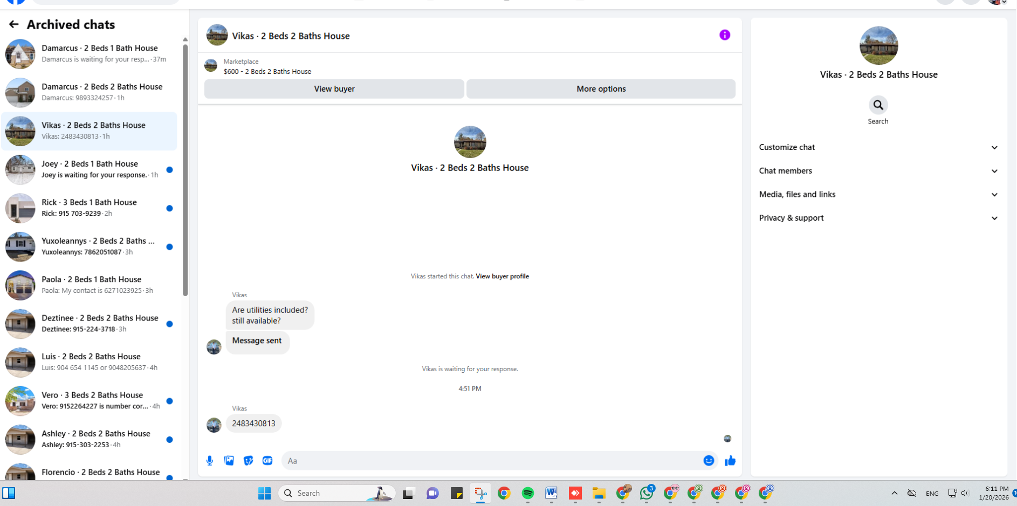Search in conversation magnifier icon
The width and height of the screenshot is (1017, 506).
tap(878, 105)
